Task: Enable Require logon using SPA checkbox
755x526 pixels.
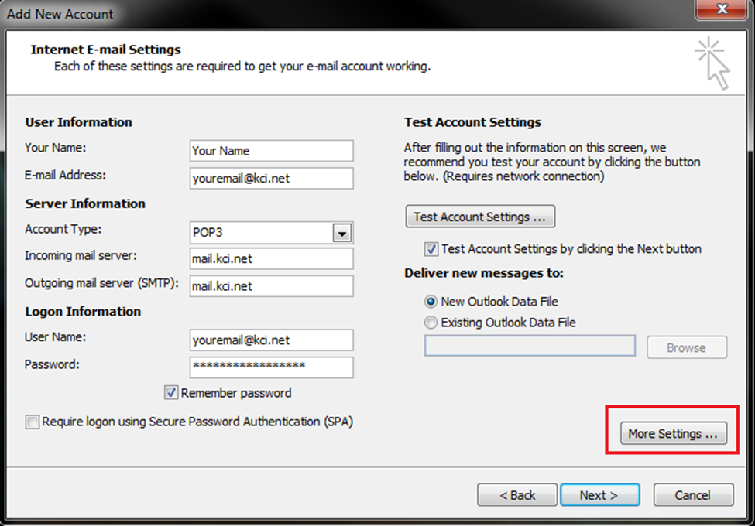Action: (x=33, y=422)
